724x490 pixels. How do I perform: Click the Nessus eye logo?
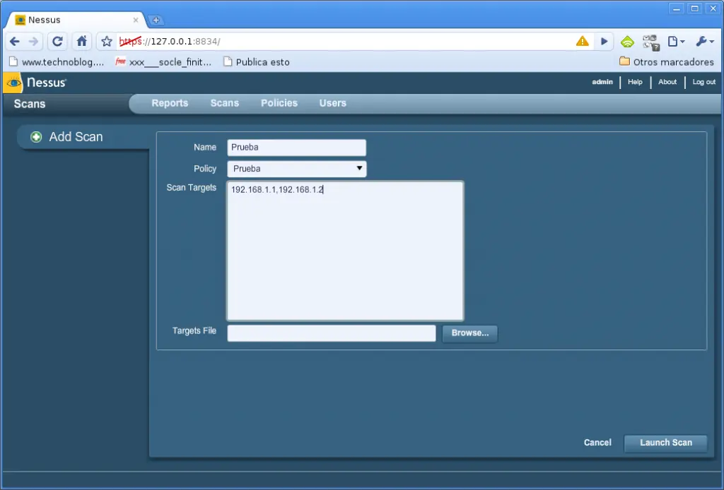(x=13, y=83)
